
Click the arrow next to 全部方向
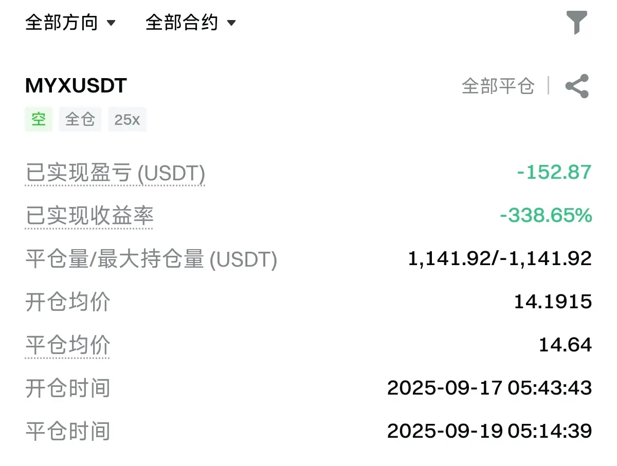click(111, 23)
